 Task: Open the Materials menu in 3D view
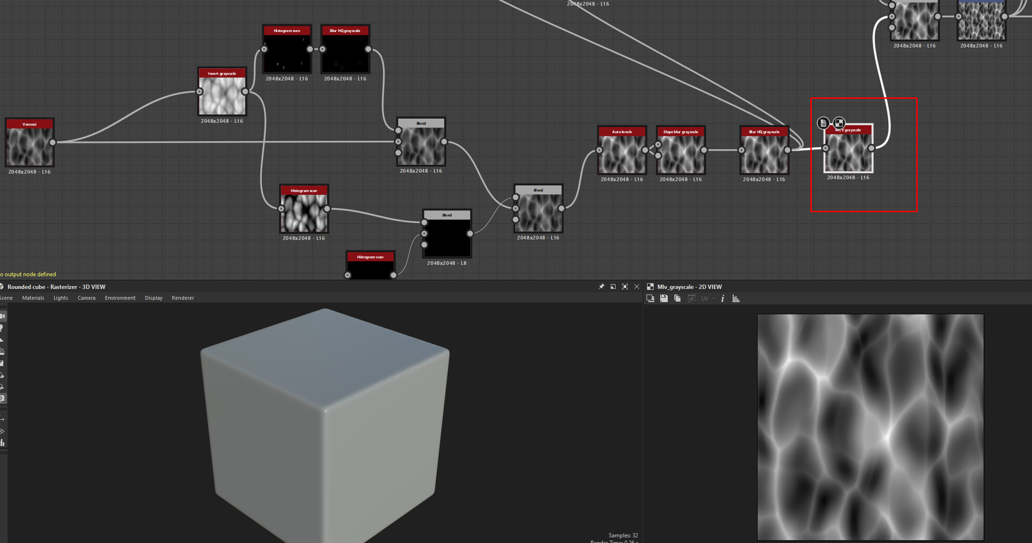tap(33, 298)
